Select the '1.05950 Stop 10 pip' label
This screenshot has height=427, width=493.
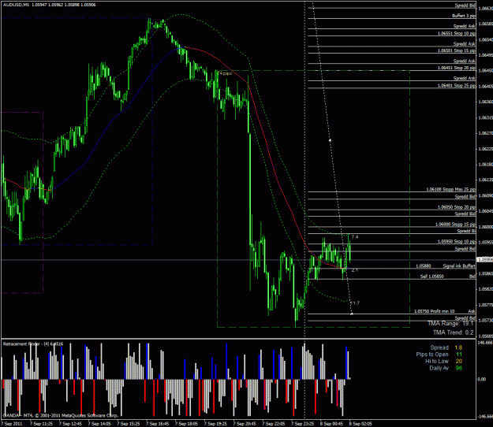pyautogui.click(x=457, y=242)
